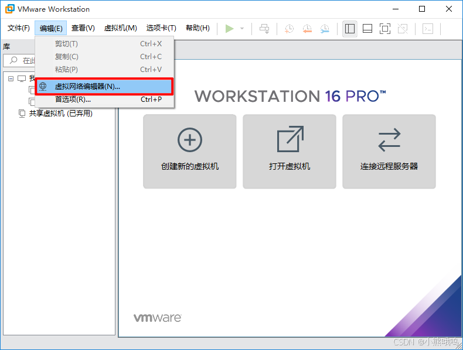Open the 虚拟机(M) menu
The width and height of the screenshot is (463, 350).
point(121,28)
